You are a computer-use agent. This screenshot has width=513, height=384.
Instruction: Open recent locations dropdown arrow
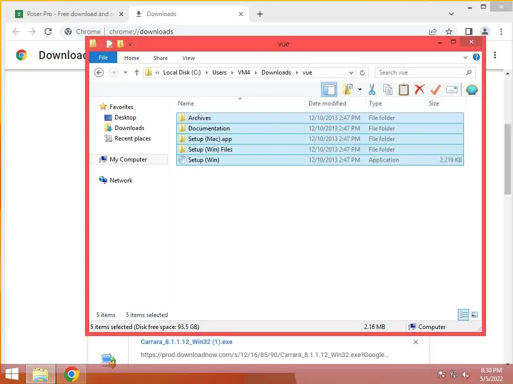(x=125, y=72)
